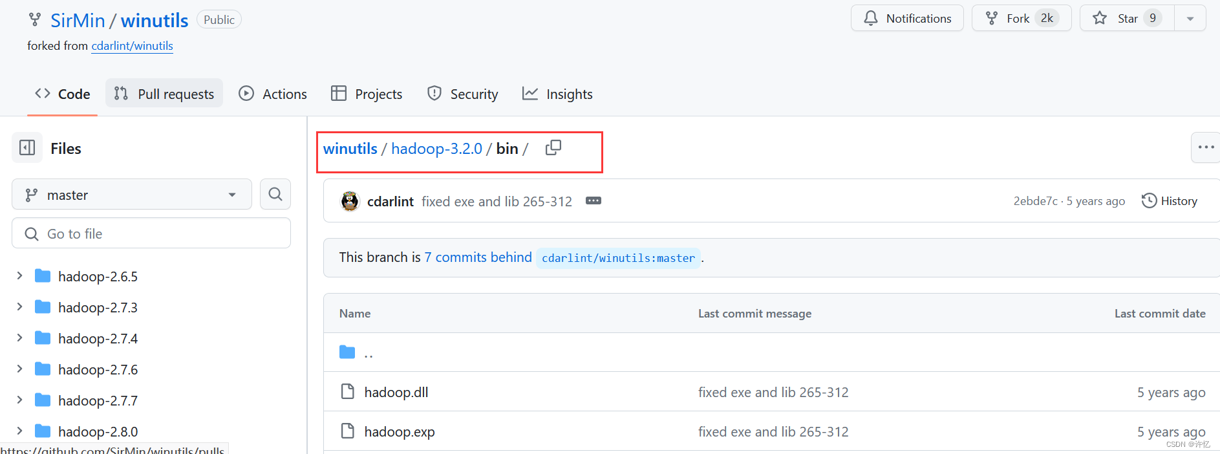
Task: Click the Notifications button
Action: coord(907,18)
